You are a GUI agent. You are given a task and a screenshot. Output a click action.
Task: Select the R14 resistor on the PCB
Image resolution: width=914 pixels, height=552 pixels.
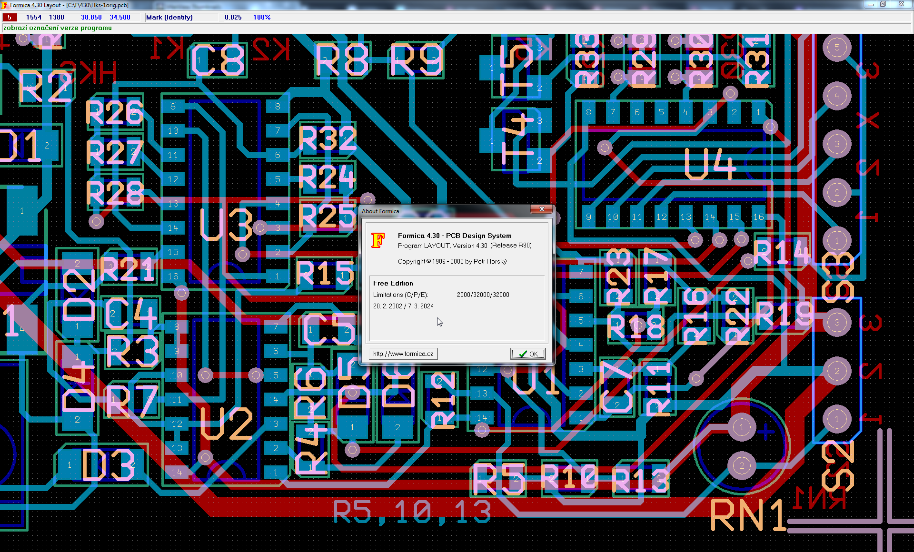click(781, 251)
